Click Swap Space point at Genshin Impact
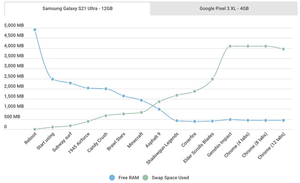This screenshot has width=300, height=183. click(230, 46)
